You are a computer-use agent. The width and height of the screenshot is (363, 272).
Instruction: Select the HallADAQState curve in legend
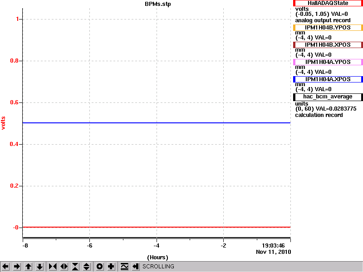click(x=328, y=3)
